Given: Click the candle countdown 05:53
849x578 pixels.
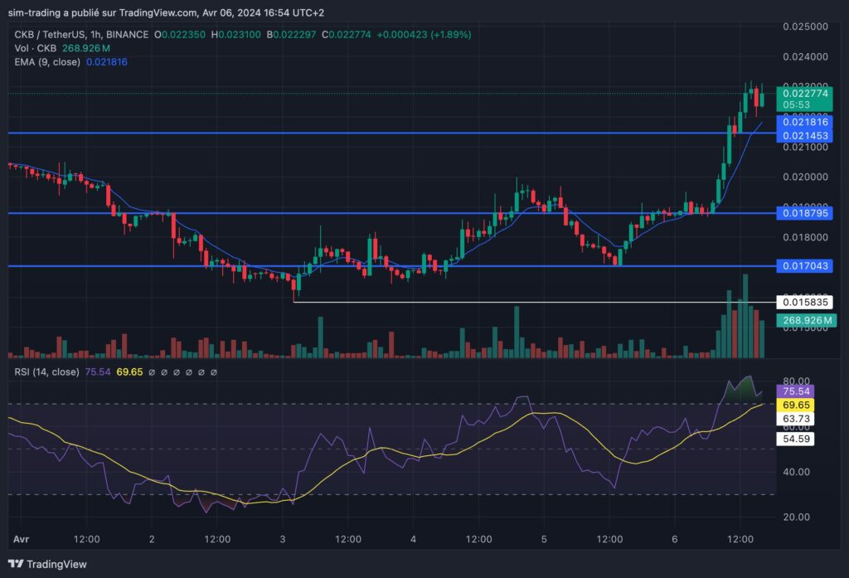Looking at the screenshot, I should (x=797, y=105).
